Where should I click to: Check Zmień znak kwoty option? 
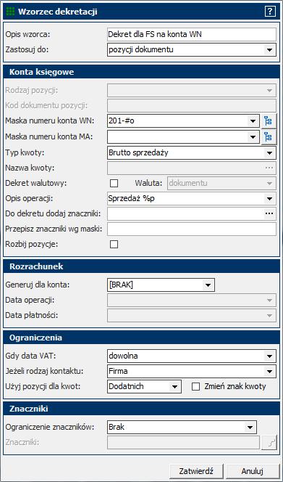click(x=195, y=387)
